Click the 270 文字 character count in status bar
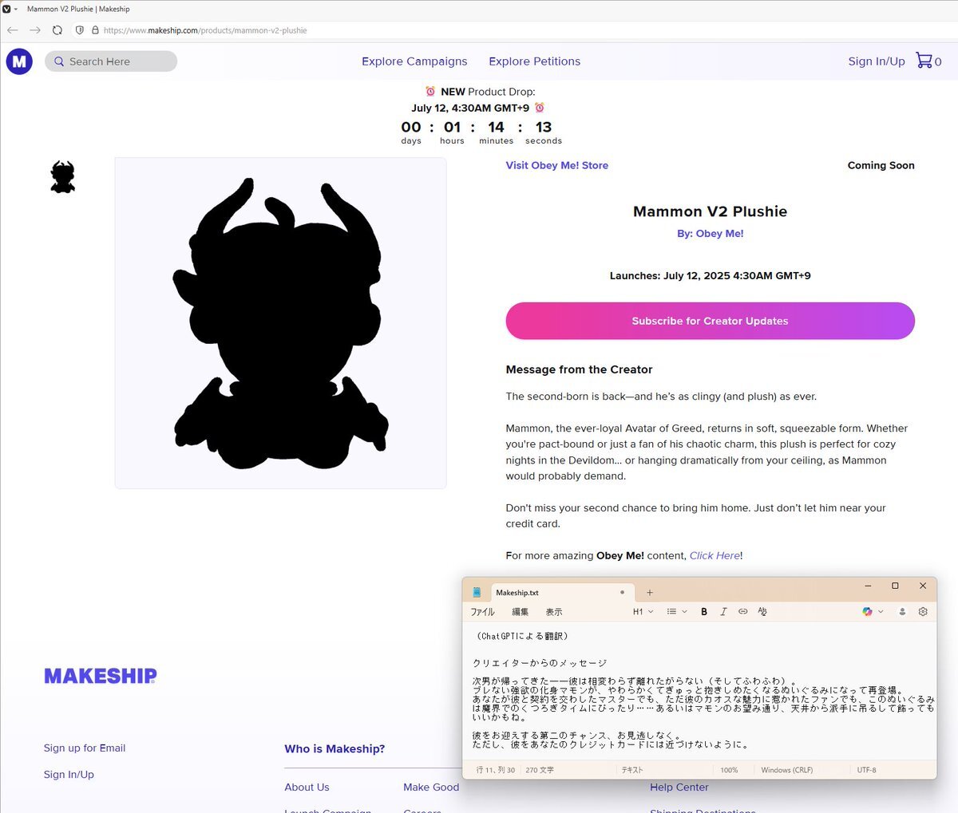The height and width of the screenshot is (813, 958). point(540,770)
